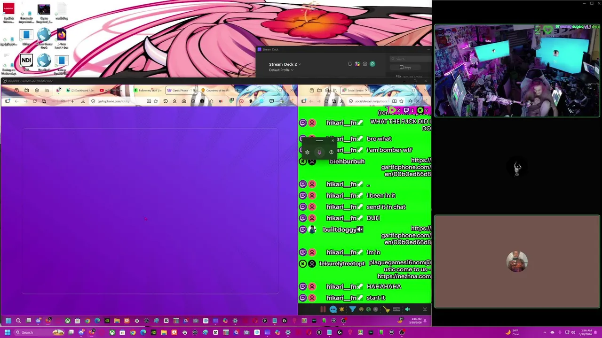Switch to the Gartic Phone browser tab

181,90
